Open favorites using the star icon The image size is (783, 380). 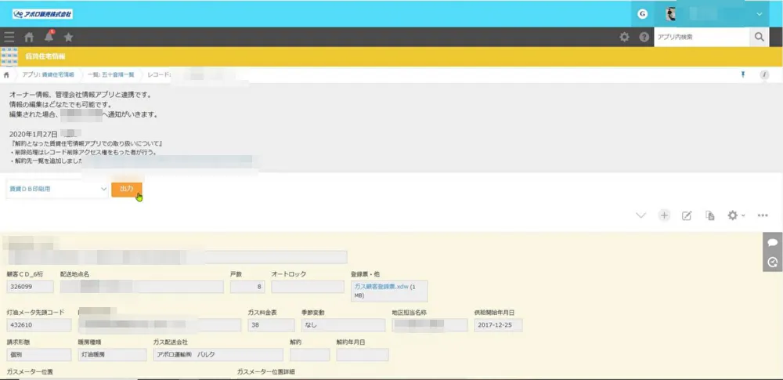click(68, 37)
